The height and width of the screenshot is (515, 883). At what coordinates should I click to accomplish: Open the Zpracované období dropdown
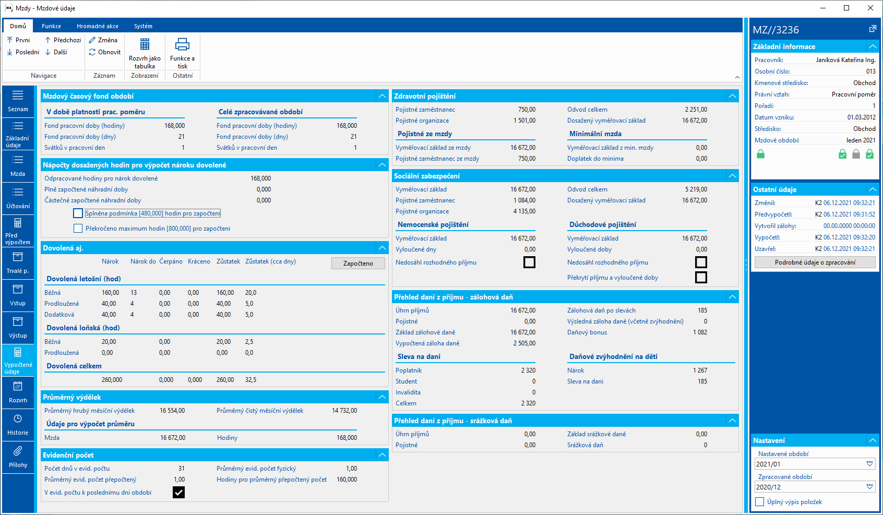pos(869,487)
